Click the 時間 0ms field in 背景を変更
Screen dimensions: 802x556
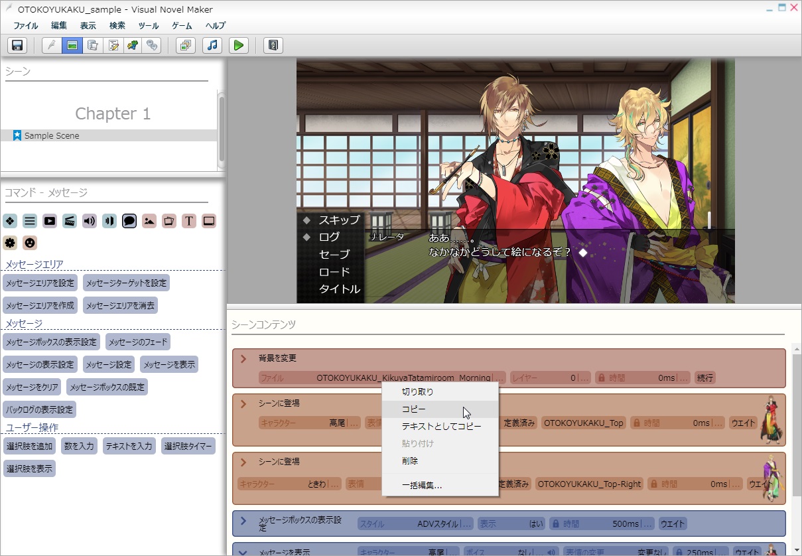[x=643, y=378]
